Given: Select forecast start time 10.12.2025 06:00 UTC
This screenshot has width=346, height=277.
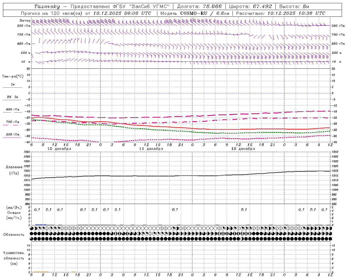Looking at the screenshot, I should pyautogui.click(x=122, y=13).
